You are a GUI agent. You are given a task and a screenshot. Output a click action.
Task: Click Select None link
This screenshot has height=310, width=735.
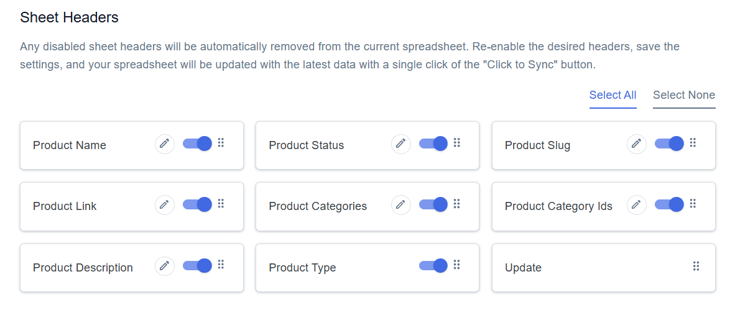point(684,96)
